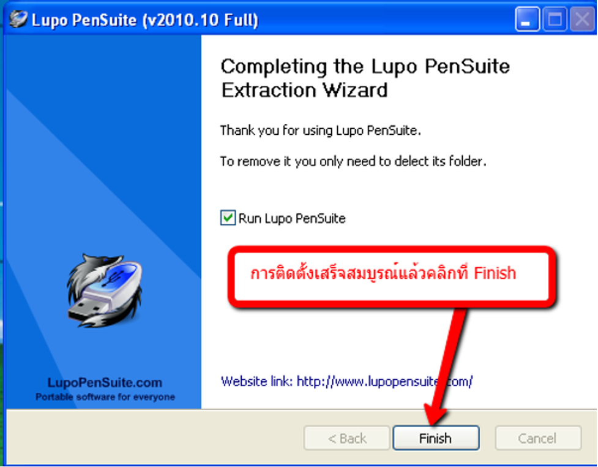Close the wizard with the X button
Image resolution: width=598 pixels, height=467 pixels.
tap(582, 19)
